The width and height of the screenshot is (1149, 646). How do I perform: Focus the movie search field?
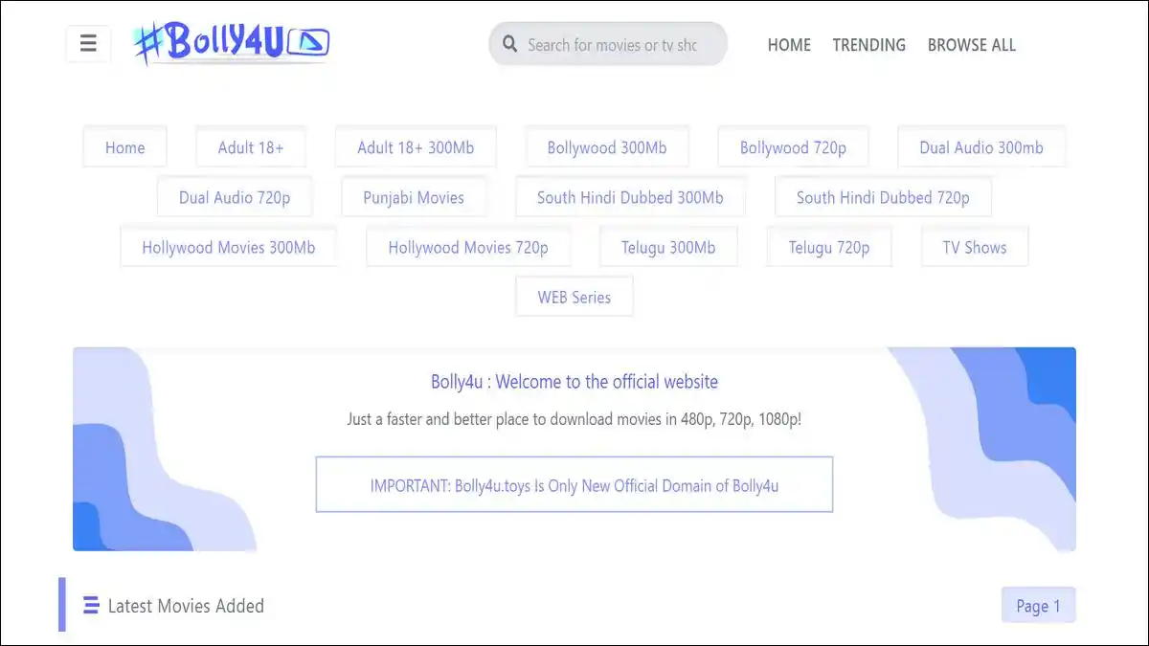click(608, 44)
